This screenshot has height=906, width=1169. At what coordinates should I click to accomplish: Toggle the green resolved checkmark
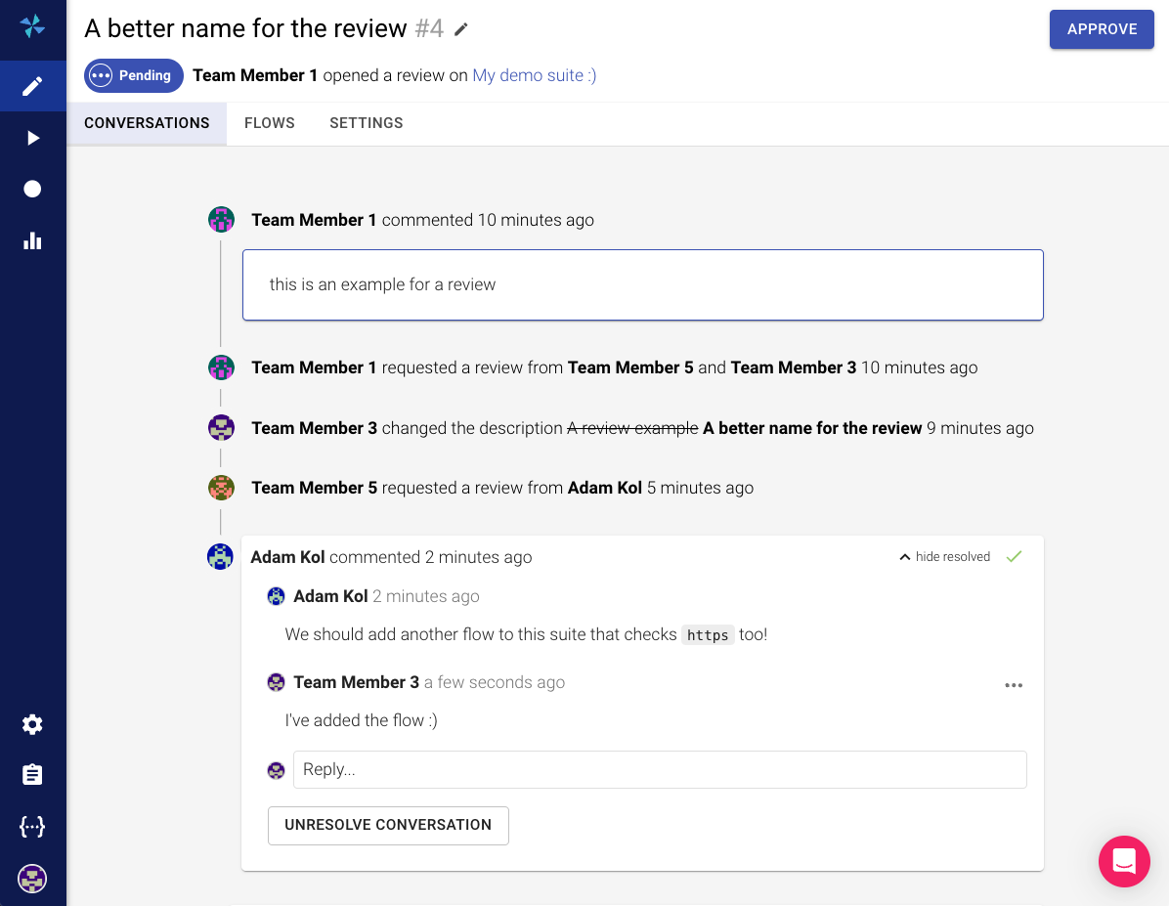click(x=1014, y=557)
